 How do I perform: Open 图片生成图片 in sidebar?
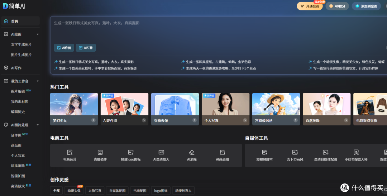tap(21, 55)
